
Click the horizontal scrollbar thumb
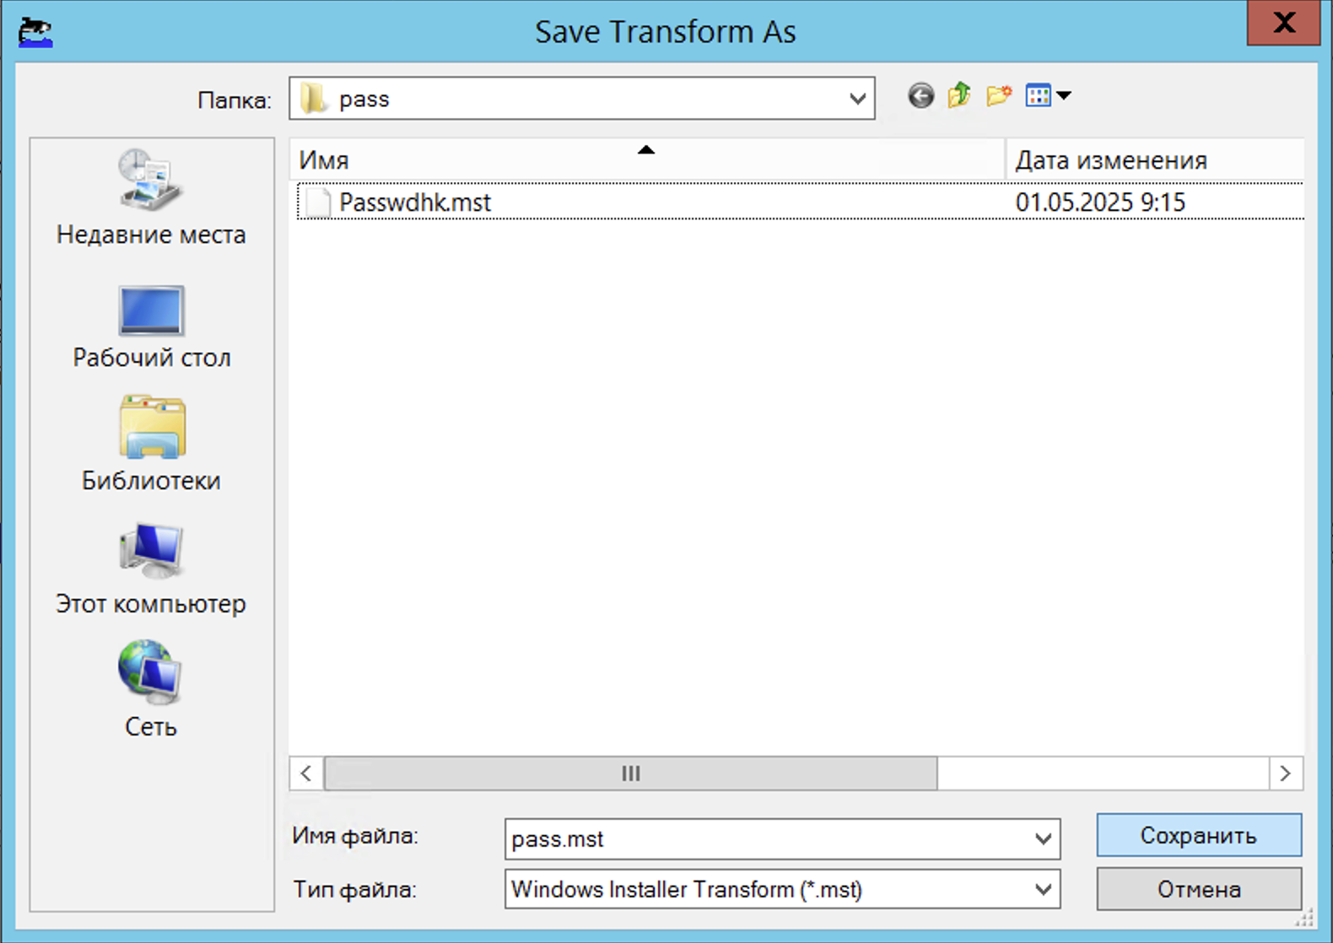click(x=631, y=773)
